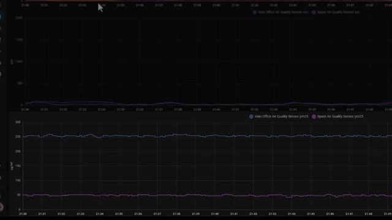This screenshot has width=392, height=220.
Task: Click user avatar at sidebar bottom
Action: point(1,207)
